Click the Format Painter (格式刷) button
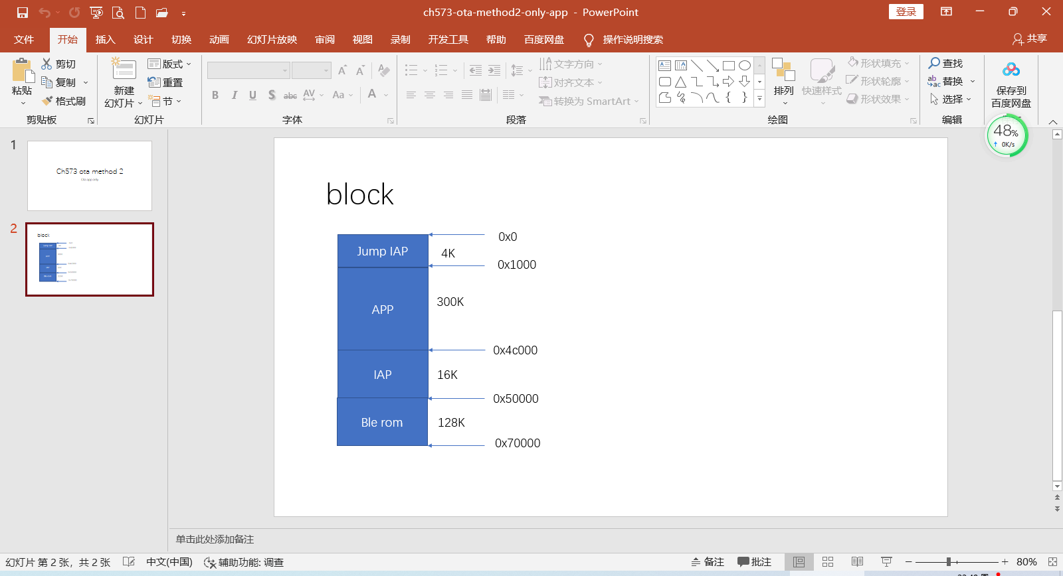The image size is (1063, 576). pos(64,101)
